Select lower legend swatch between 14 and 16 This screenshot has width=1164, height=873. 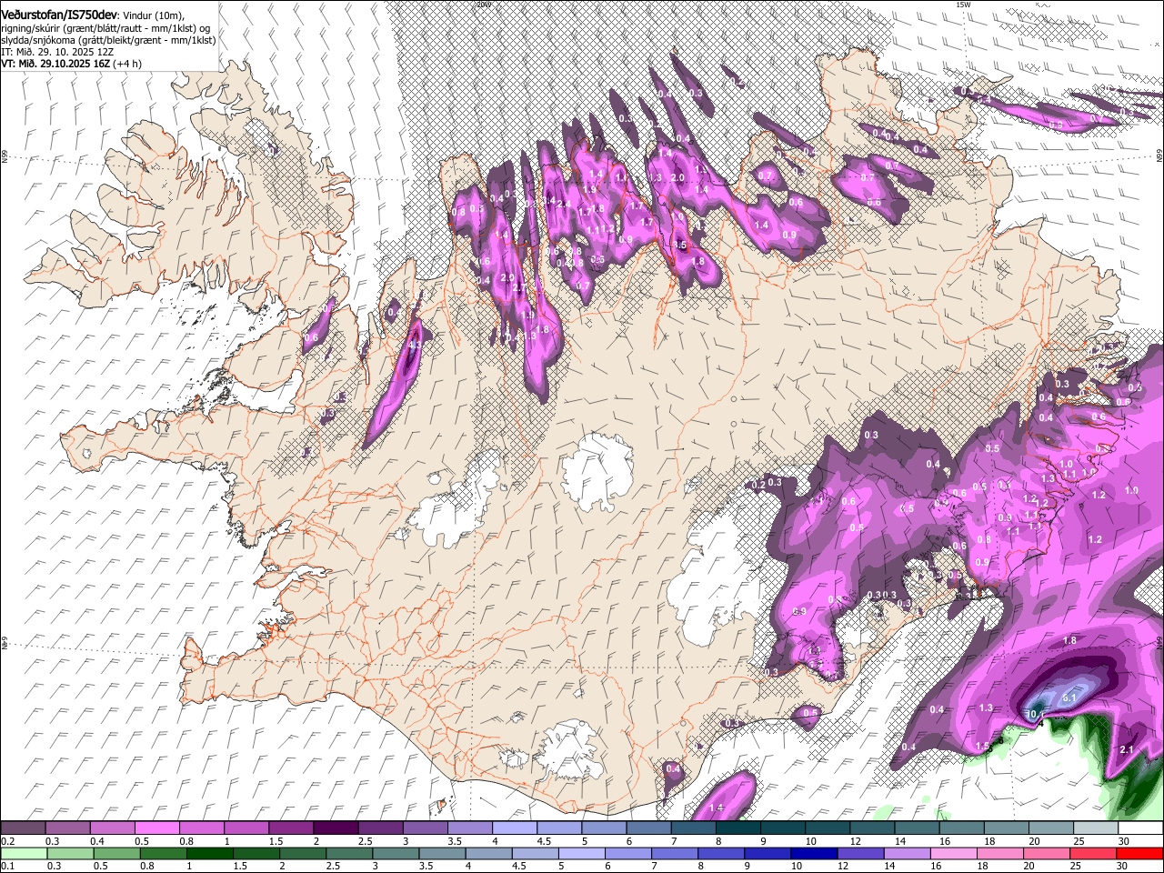908,854
